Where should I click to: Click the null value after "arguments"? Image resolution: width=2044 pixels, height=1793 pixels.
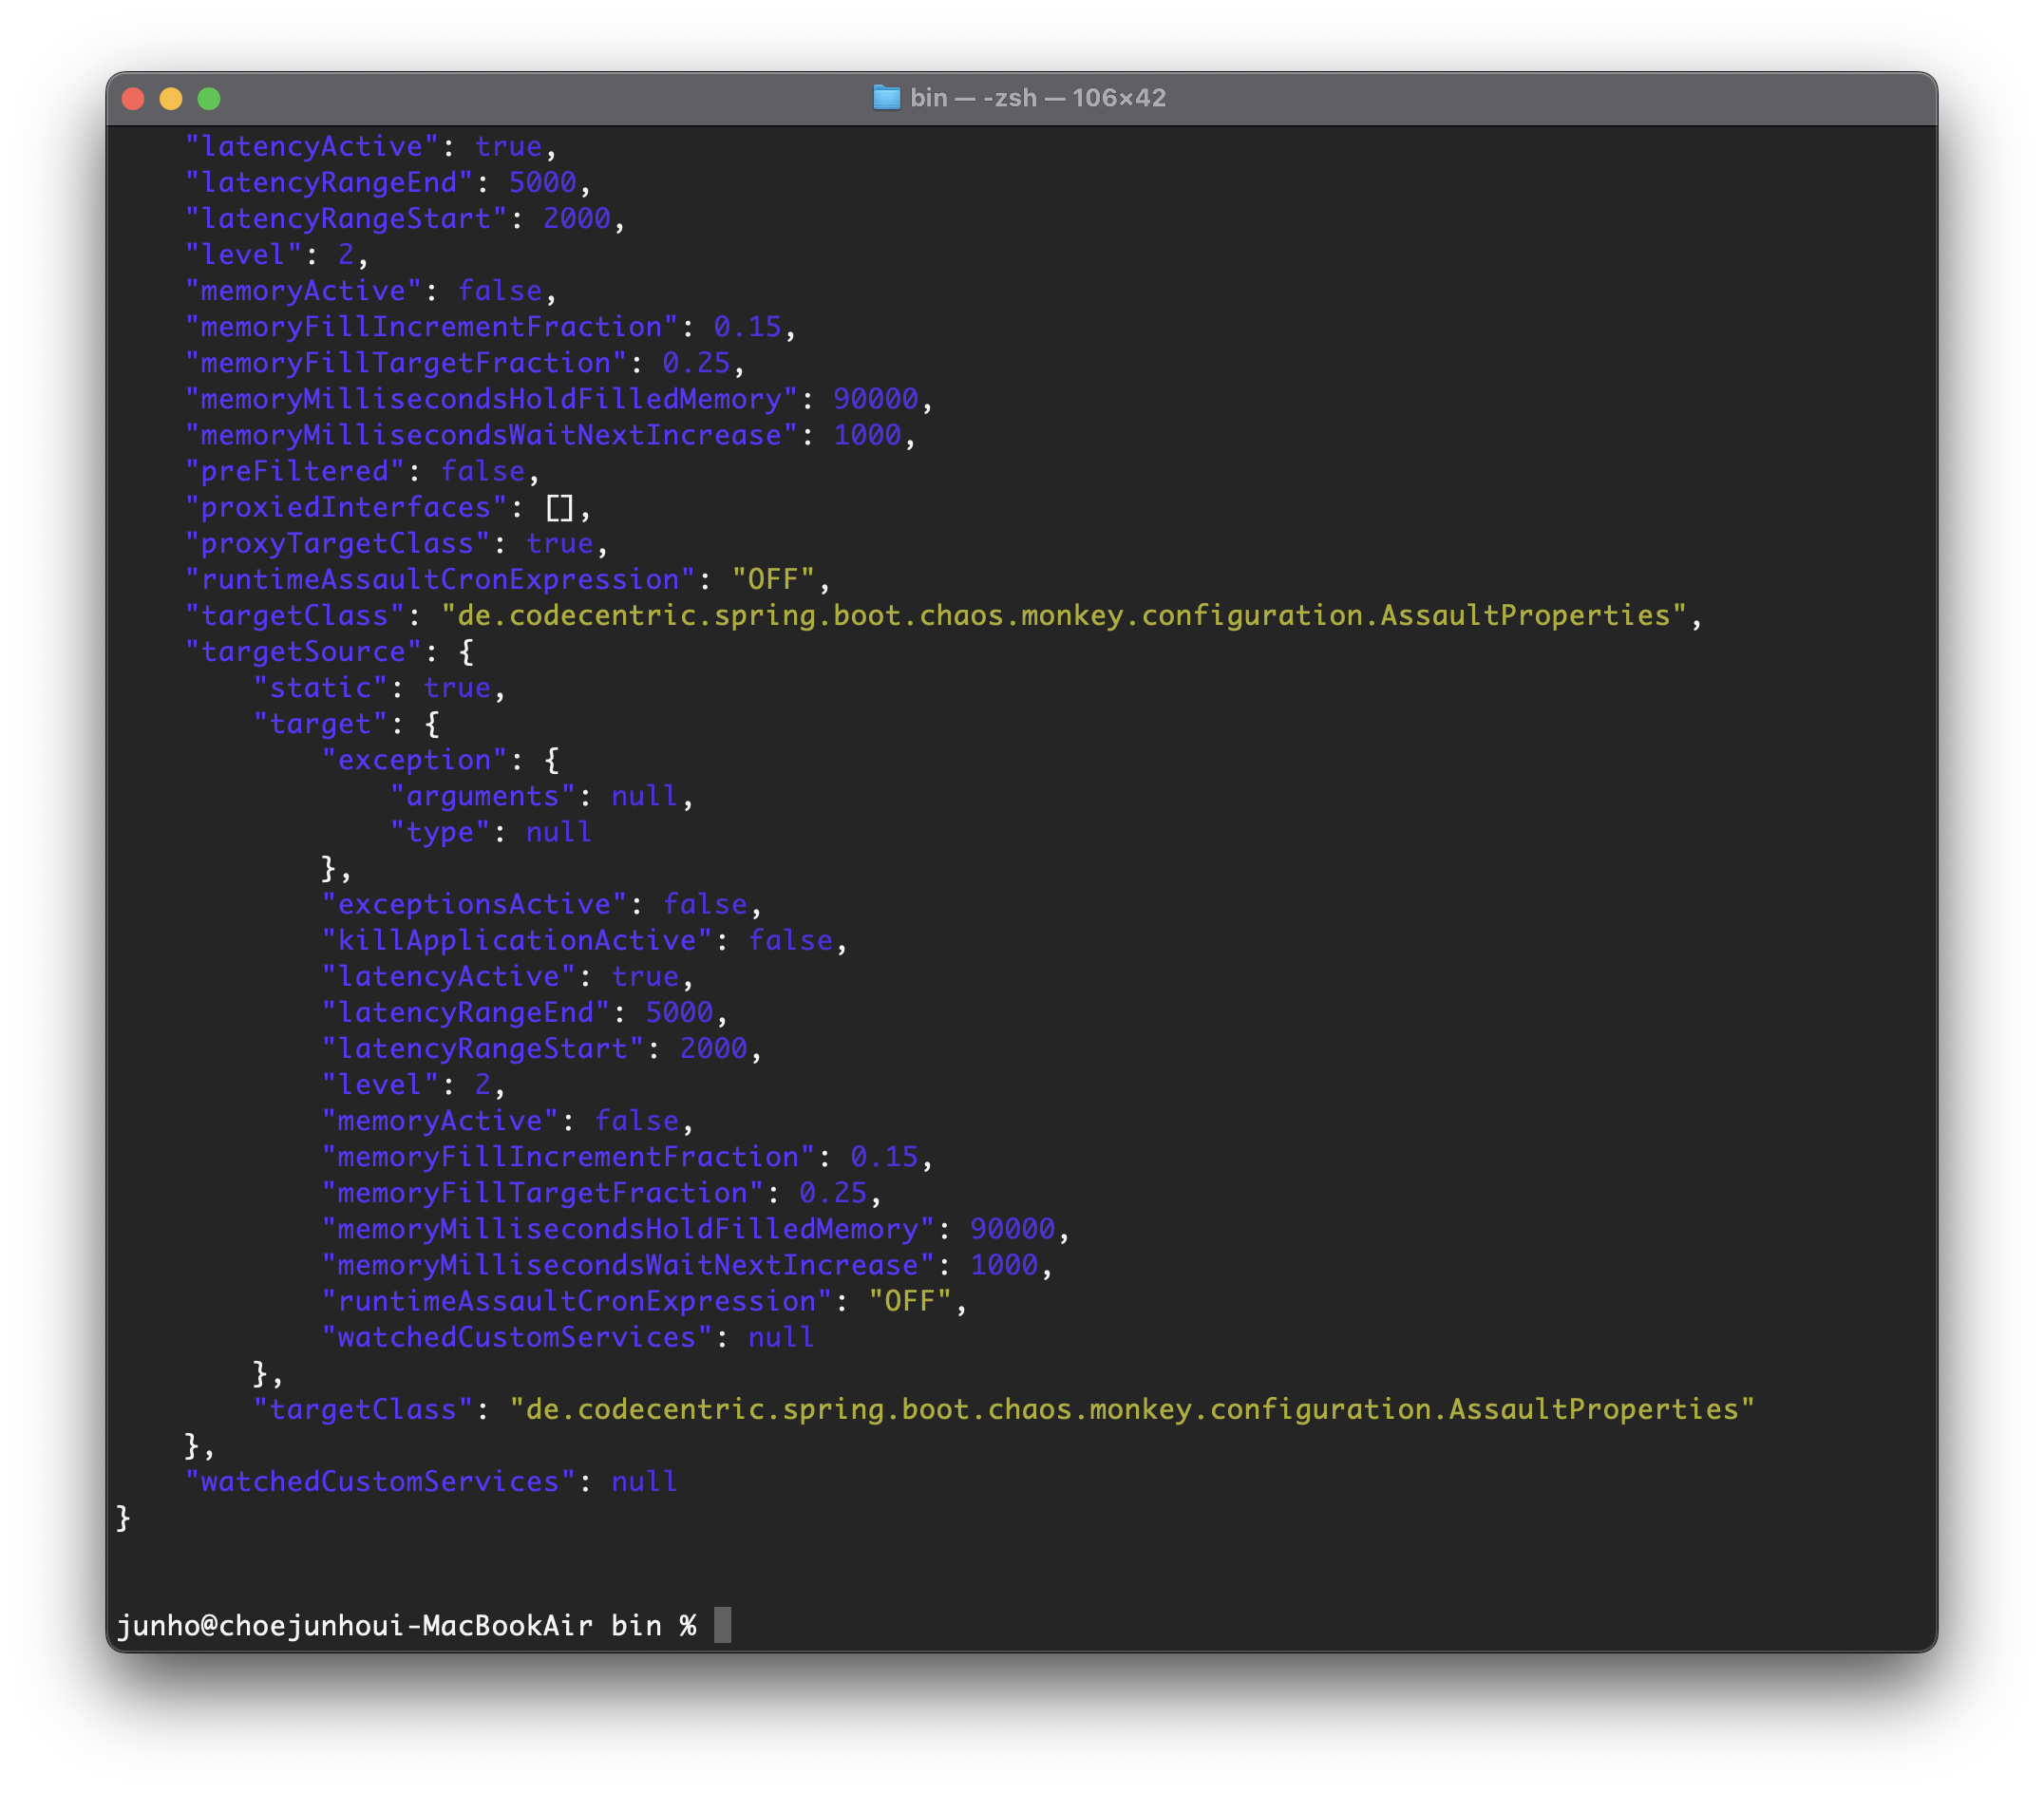(644, 796)
